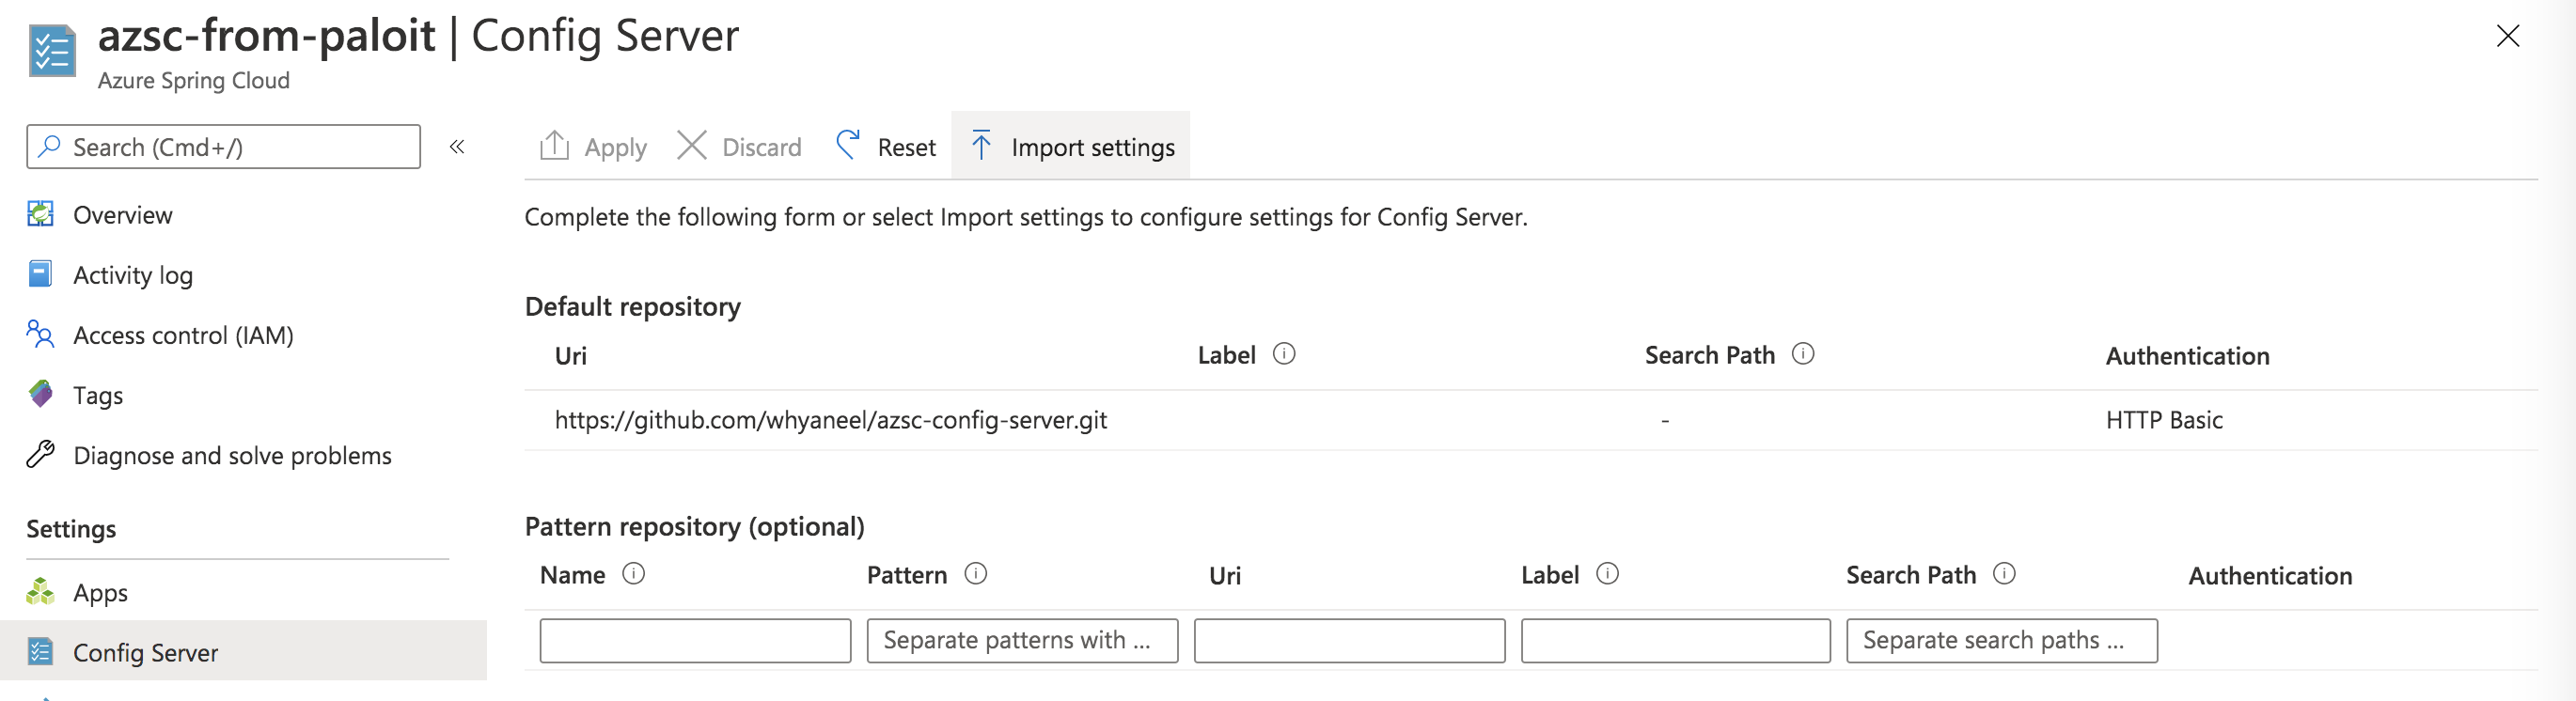Close the Config Server blade
2576x701 pixels.
click(x=2507, y=37)
